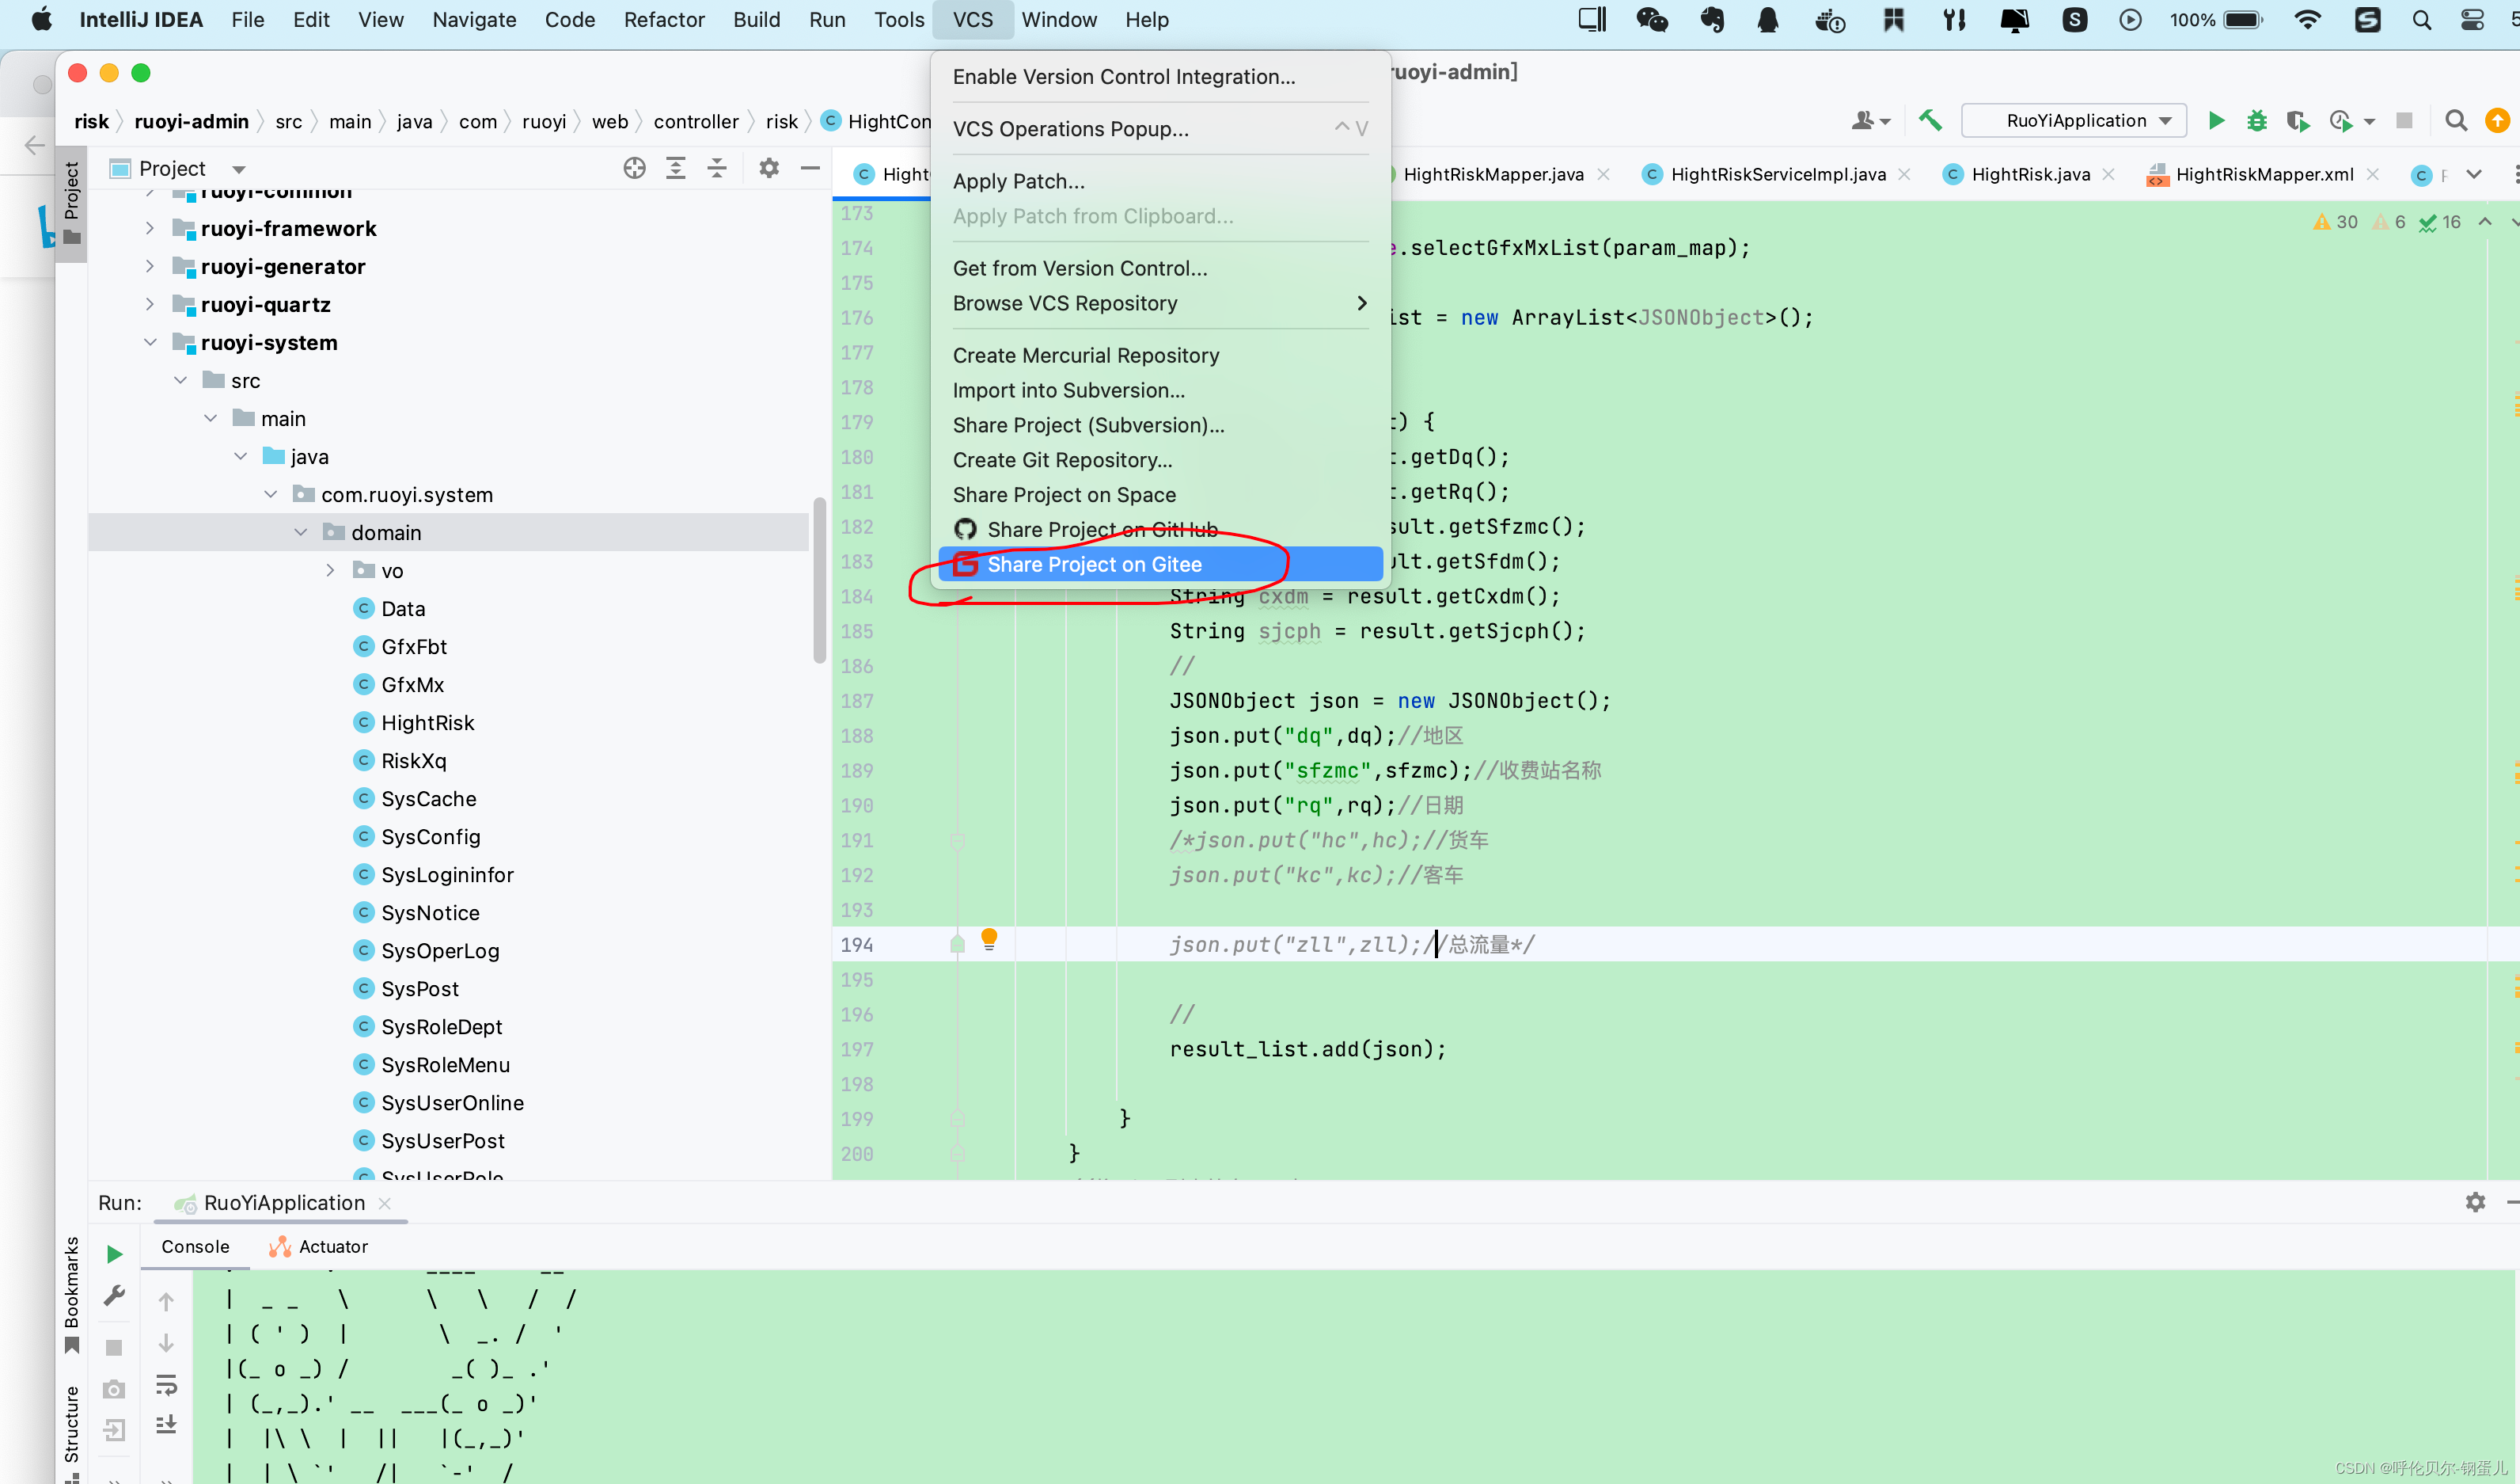Screen dimensions: 2520x1484
Task: Click the Debug bug icon in toolbar
Action: click(2256, 121)
